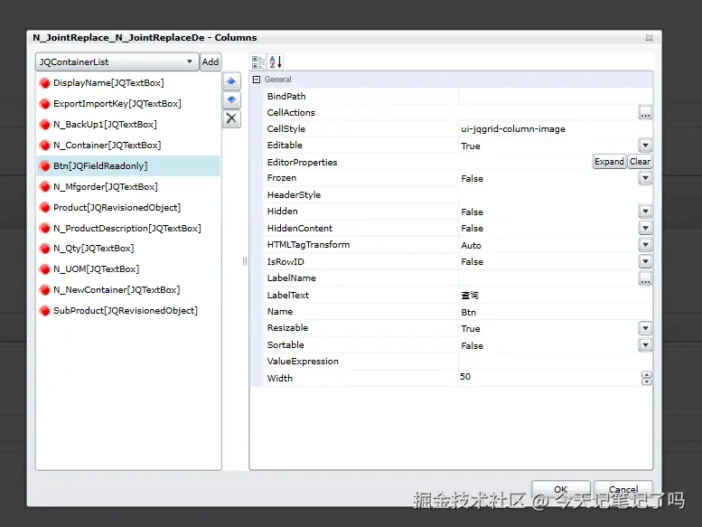The height and width of the screenshot is (527, 702).
Task: Delete the selected column with the X button
Action: (231, 118)
